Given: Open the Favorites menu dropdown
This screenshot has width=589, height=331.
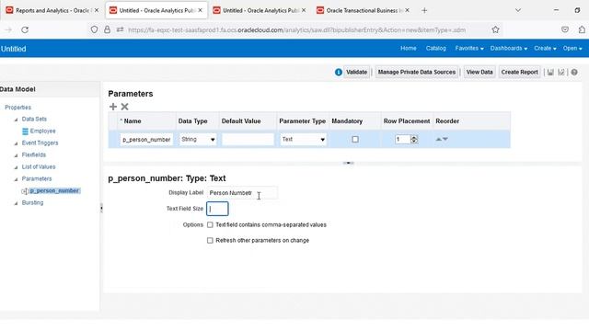Looking at the screenshot, I should click(x=469, y=49).
